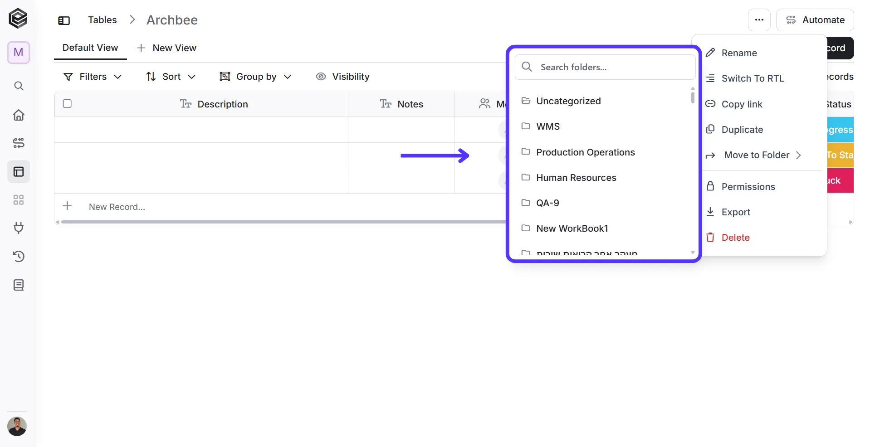Screen dimensions: 870x447
Task: Click the Rename pencil icon
Action: (x=710, y=53)
